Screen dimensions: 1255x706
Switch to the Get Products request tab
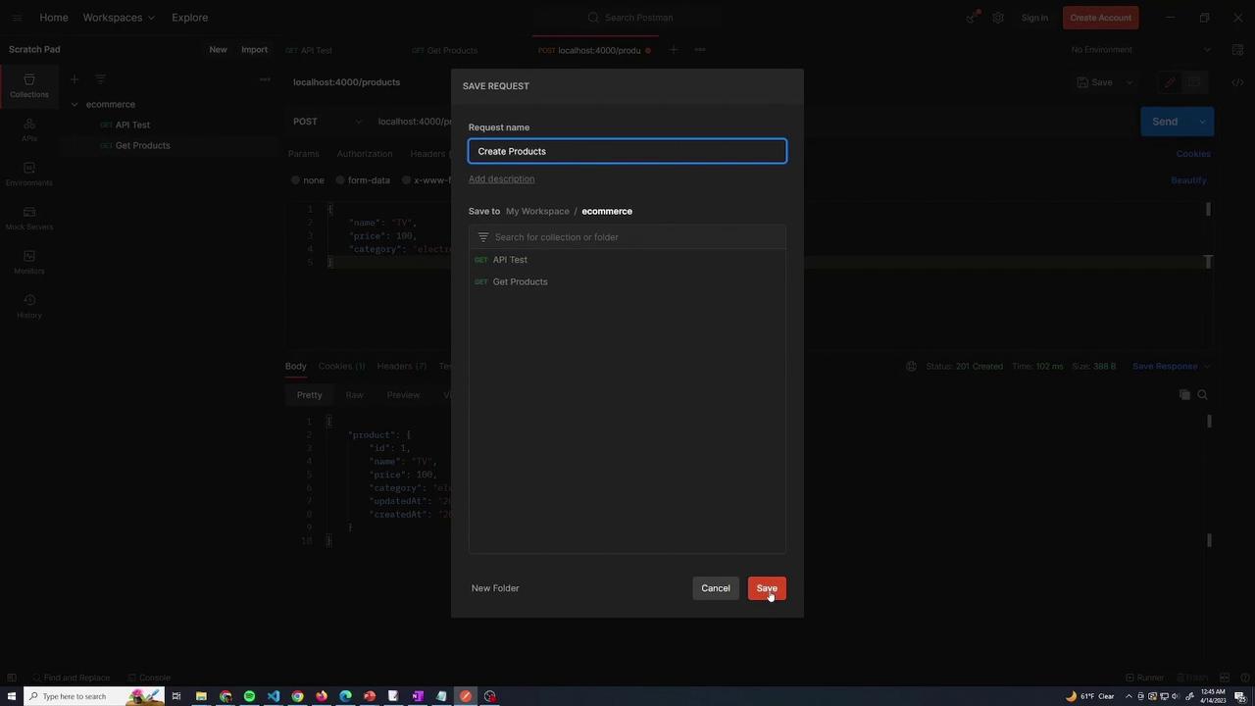pos(444,50)
